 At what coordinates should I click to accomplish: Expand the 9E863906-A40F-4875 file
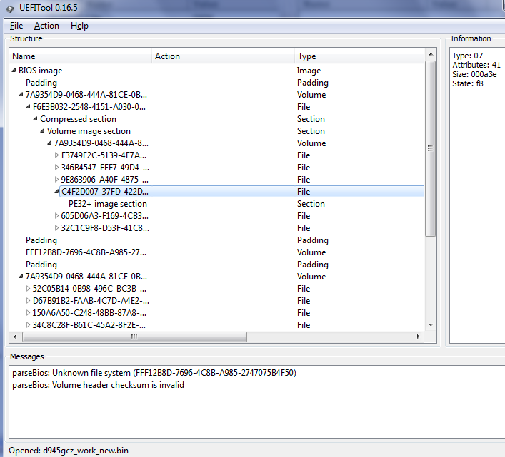tap(56, 180)
